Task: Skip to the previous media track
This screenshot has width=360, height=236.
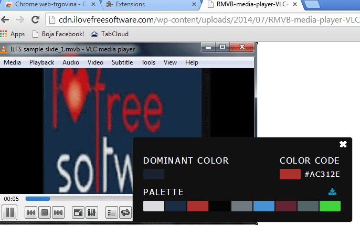Action: tap(31, 212)
